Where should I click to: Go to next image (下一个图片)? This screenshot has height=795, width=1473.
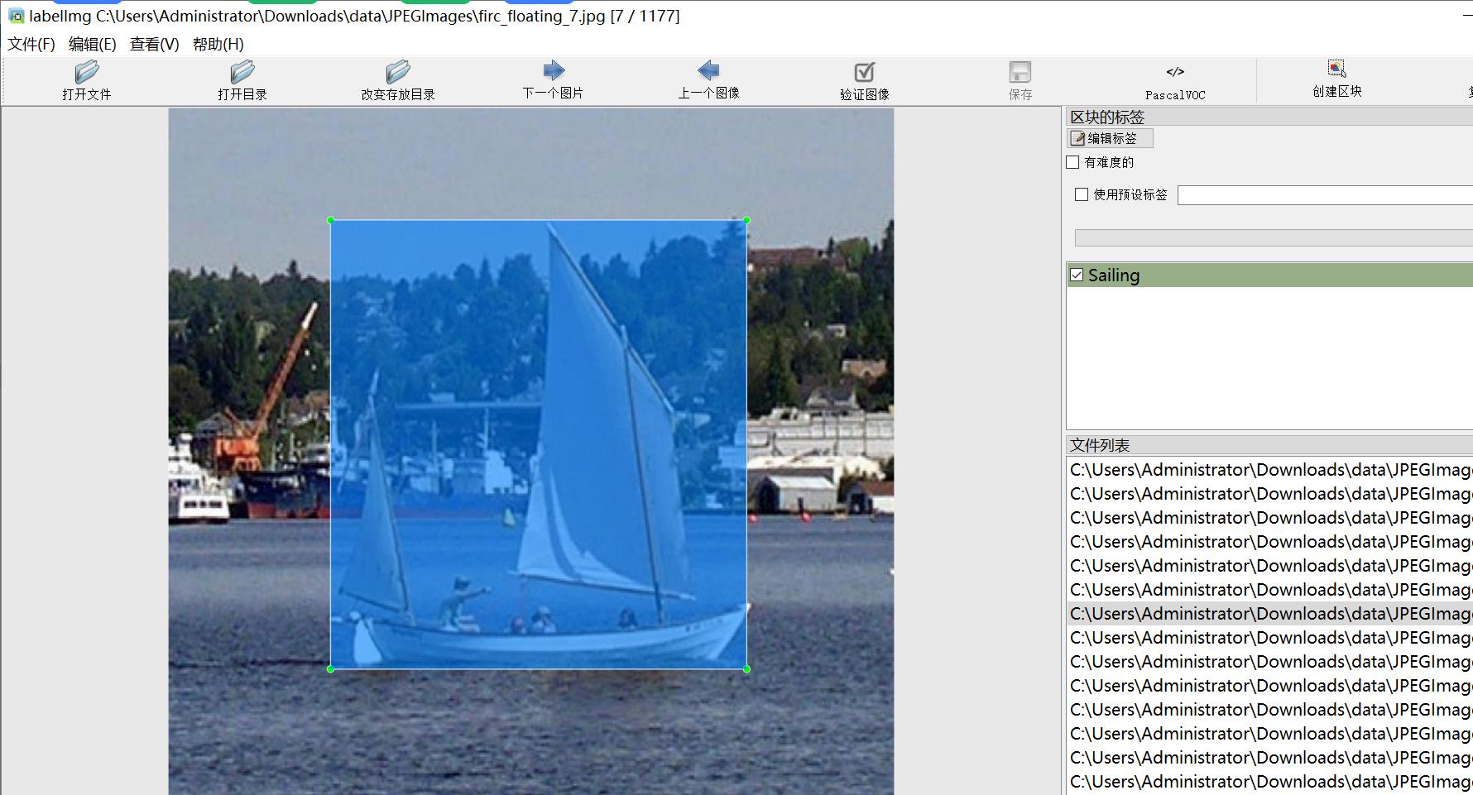click(554, 70)
